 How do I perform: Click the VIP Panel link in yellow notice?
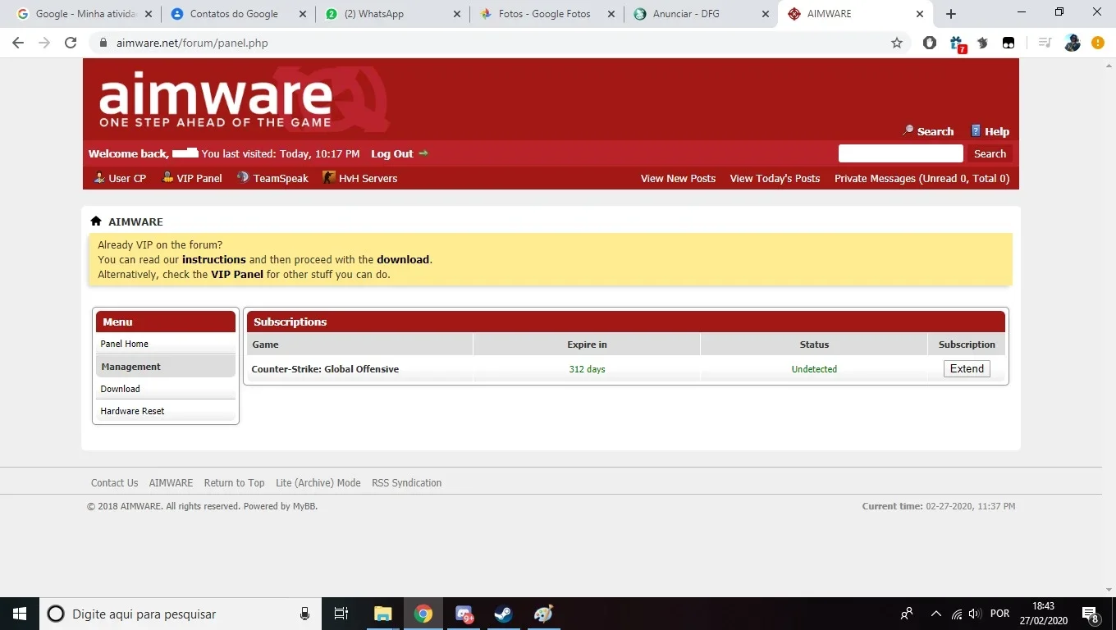tap(237, 274)
